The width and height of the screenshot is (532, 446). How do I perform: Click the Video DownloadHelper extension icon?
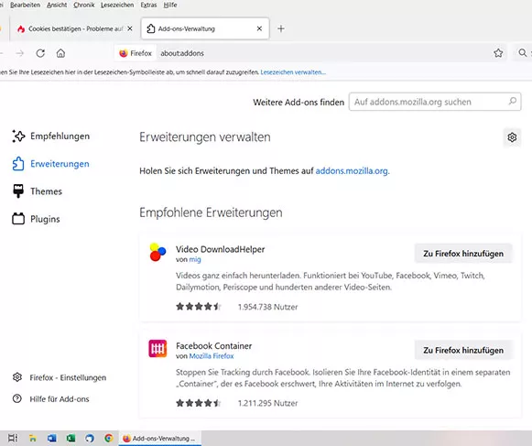157,252
